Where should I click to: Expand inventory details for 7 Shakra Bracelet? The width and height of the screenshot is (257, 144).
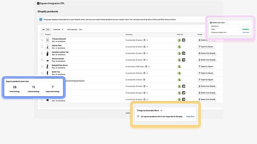pos(147,40)
